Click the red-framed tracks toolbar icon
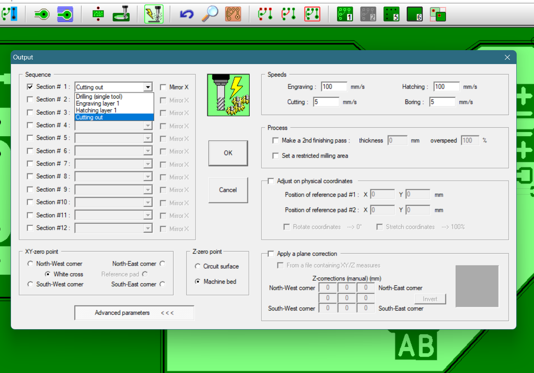Image resolution: width=534 pixels, height=373 pixels. (312, 14)
